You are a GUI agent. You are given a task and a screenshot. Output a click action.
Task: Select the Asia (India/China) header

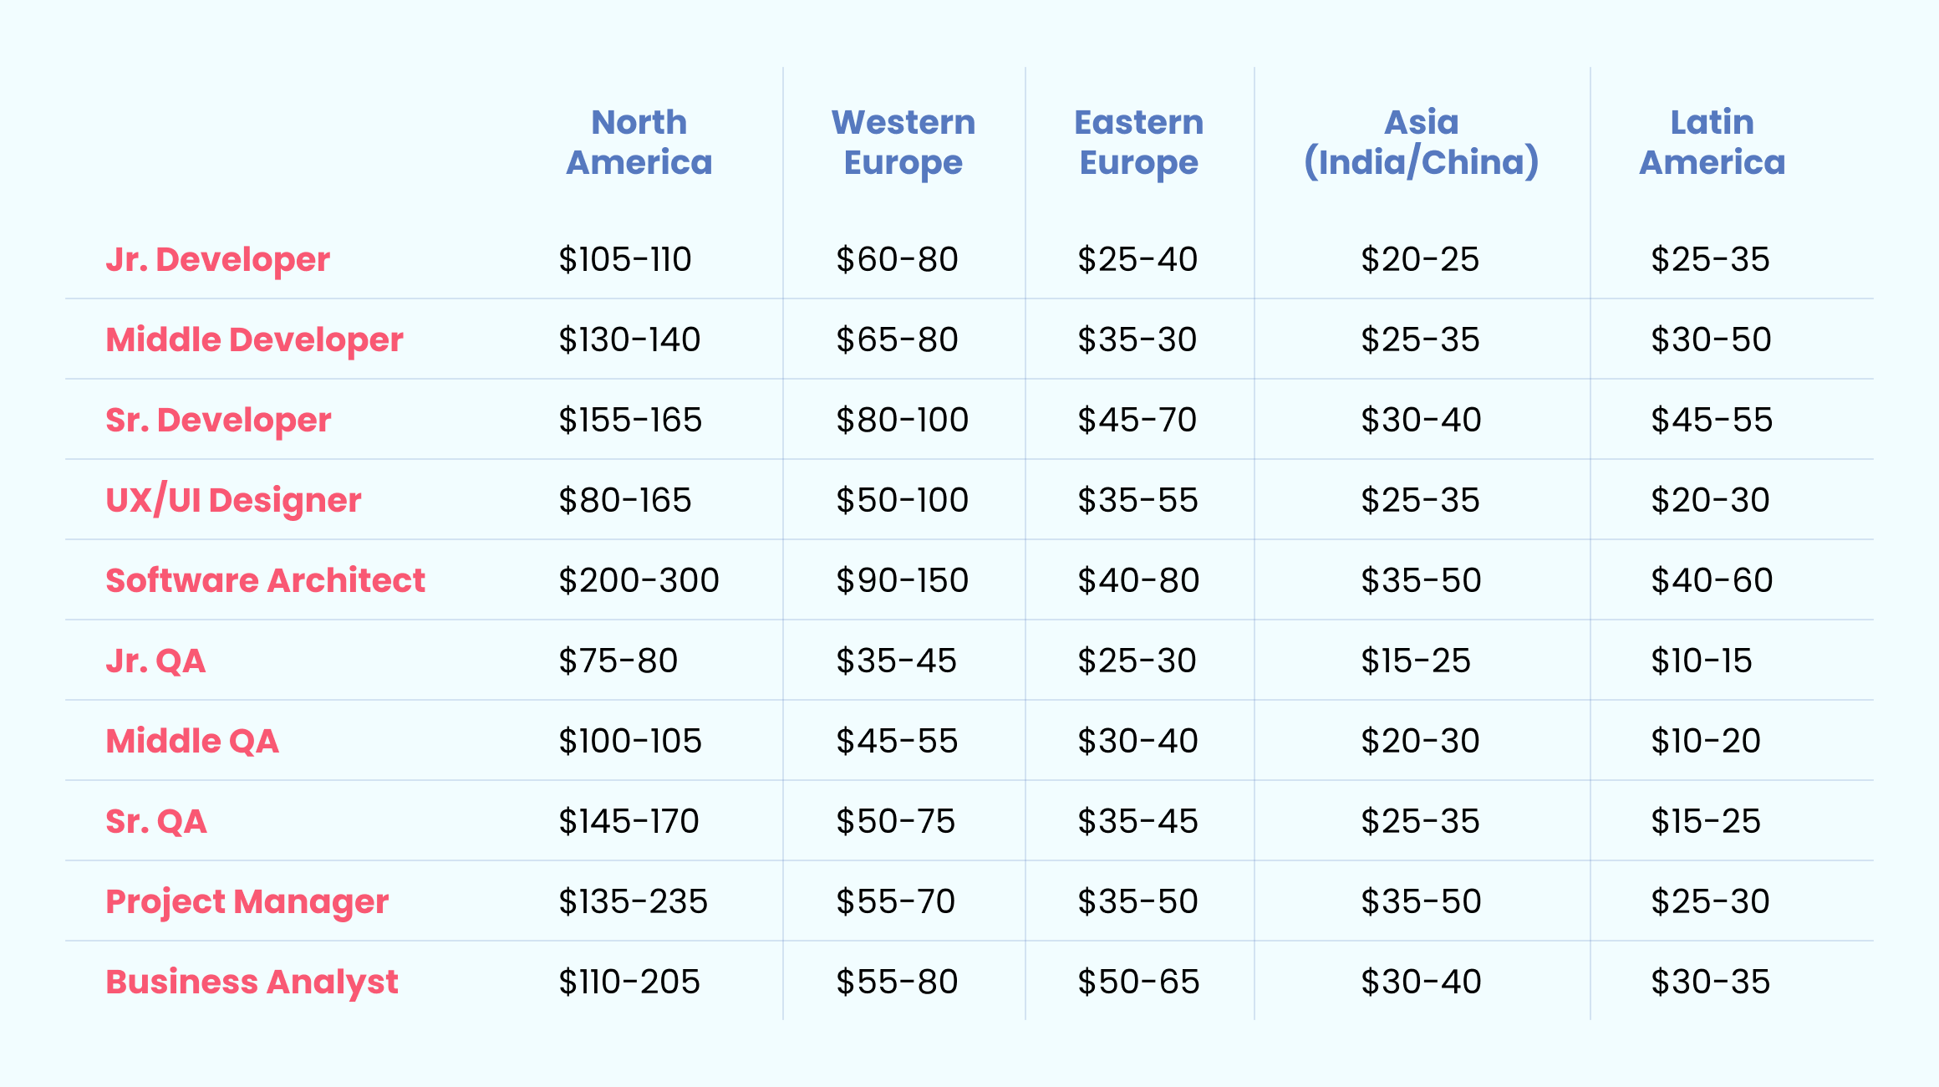1422,142
